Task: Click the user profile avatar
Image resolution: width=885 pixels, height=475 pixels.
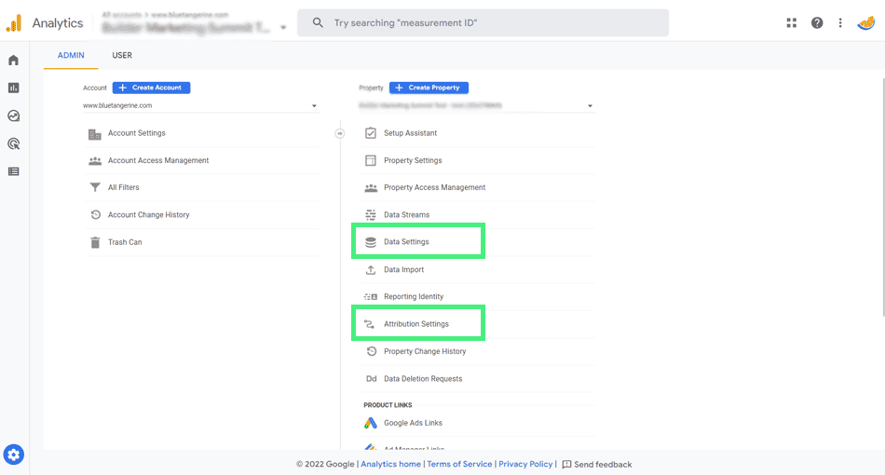Action: [x=865, y=23]
